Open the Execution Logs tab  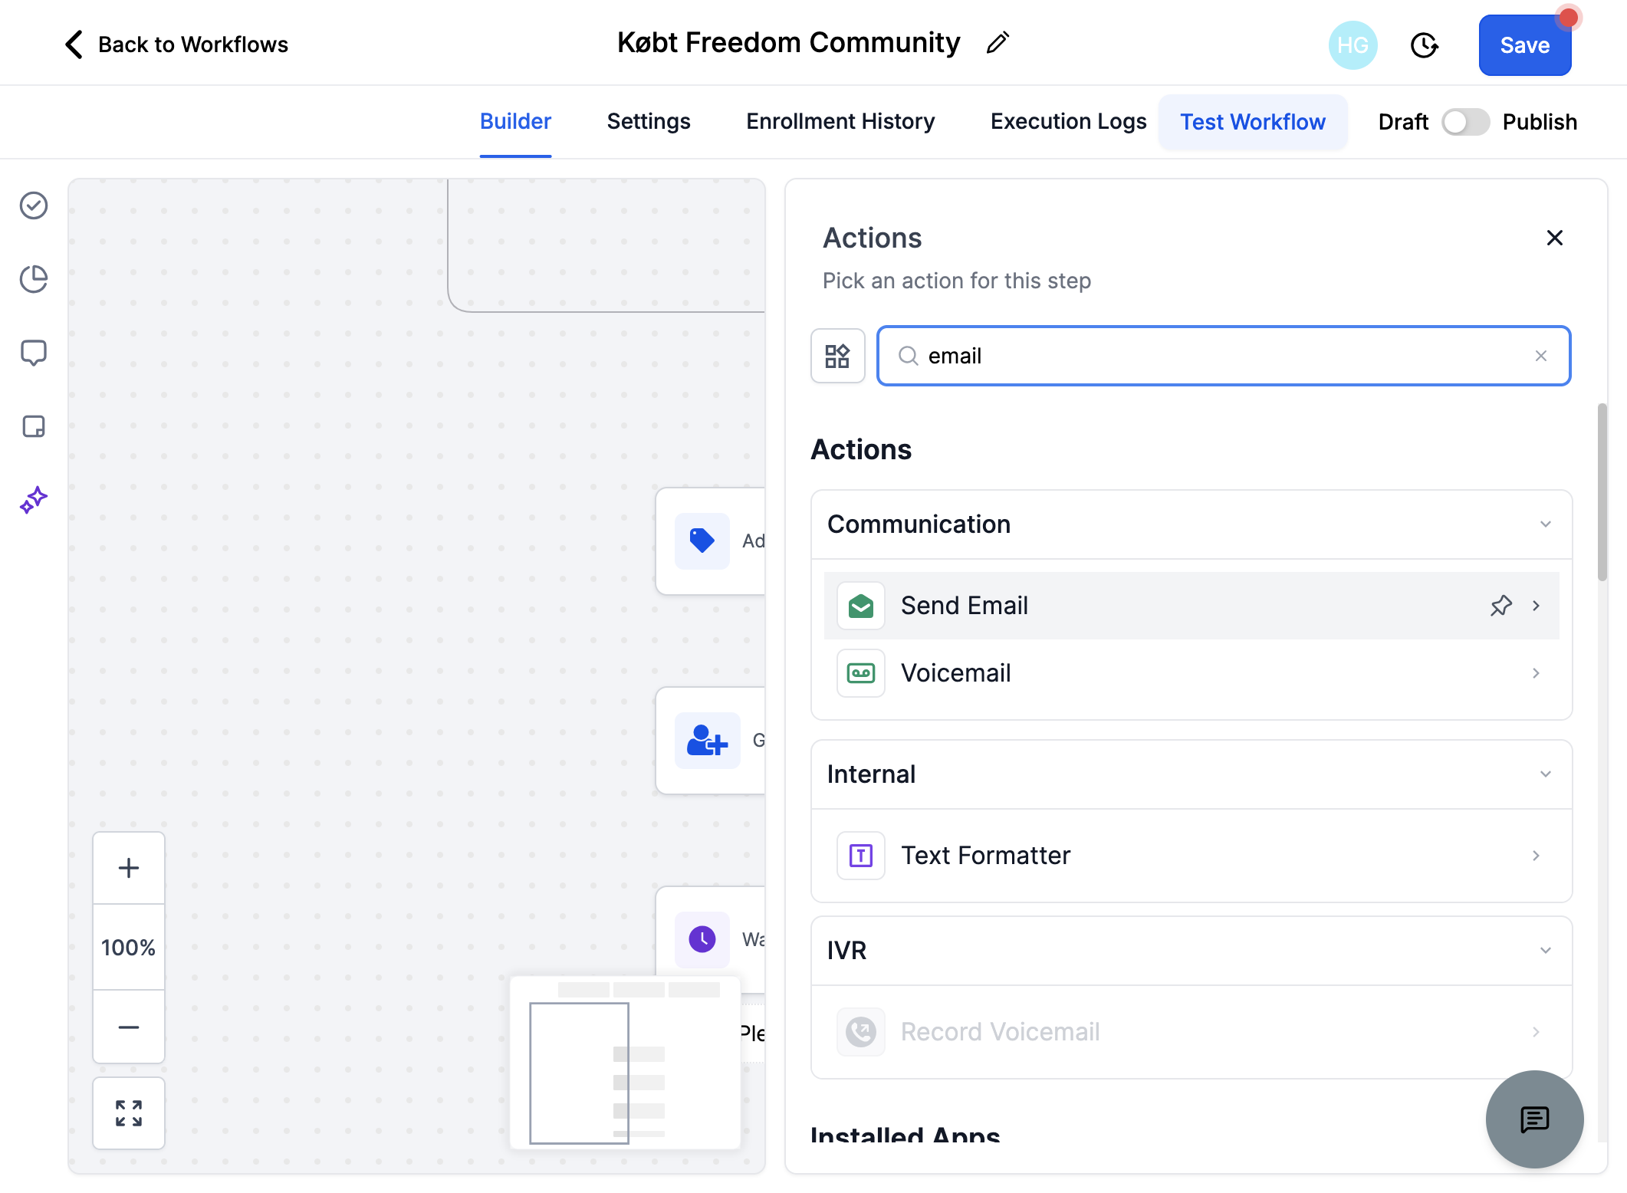(1068, 122)
